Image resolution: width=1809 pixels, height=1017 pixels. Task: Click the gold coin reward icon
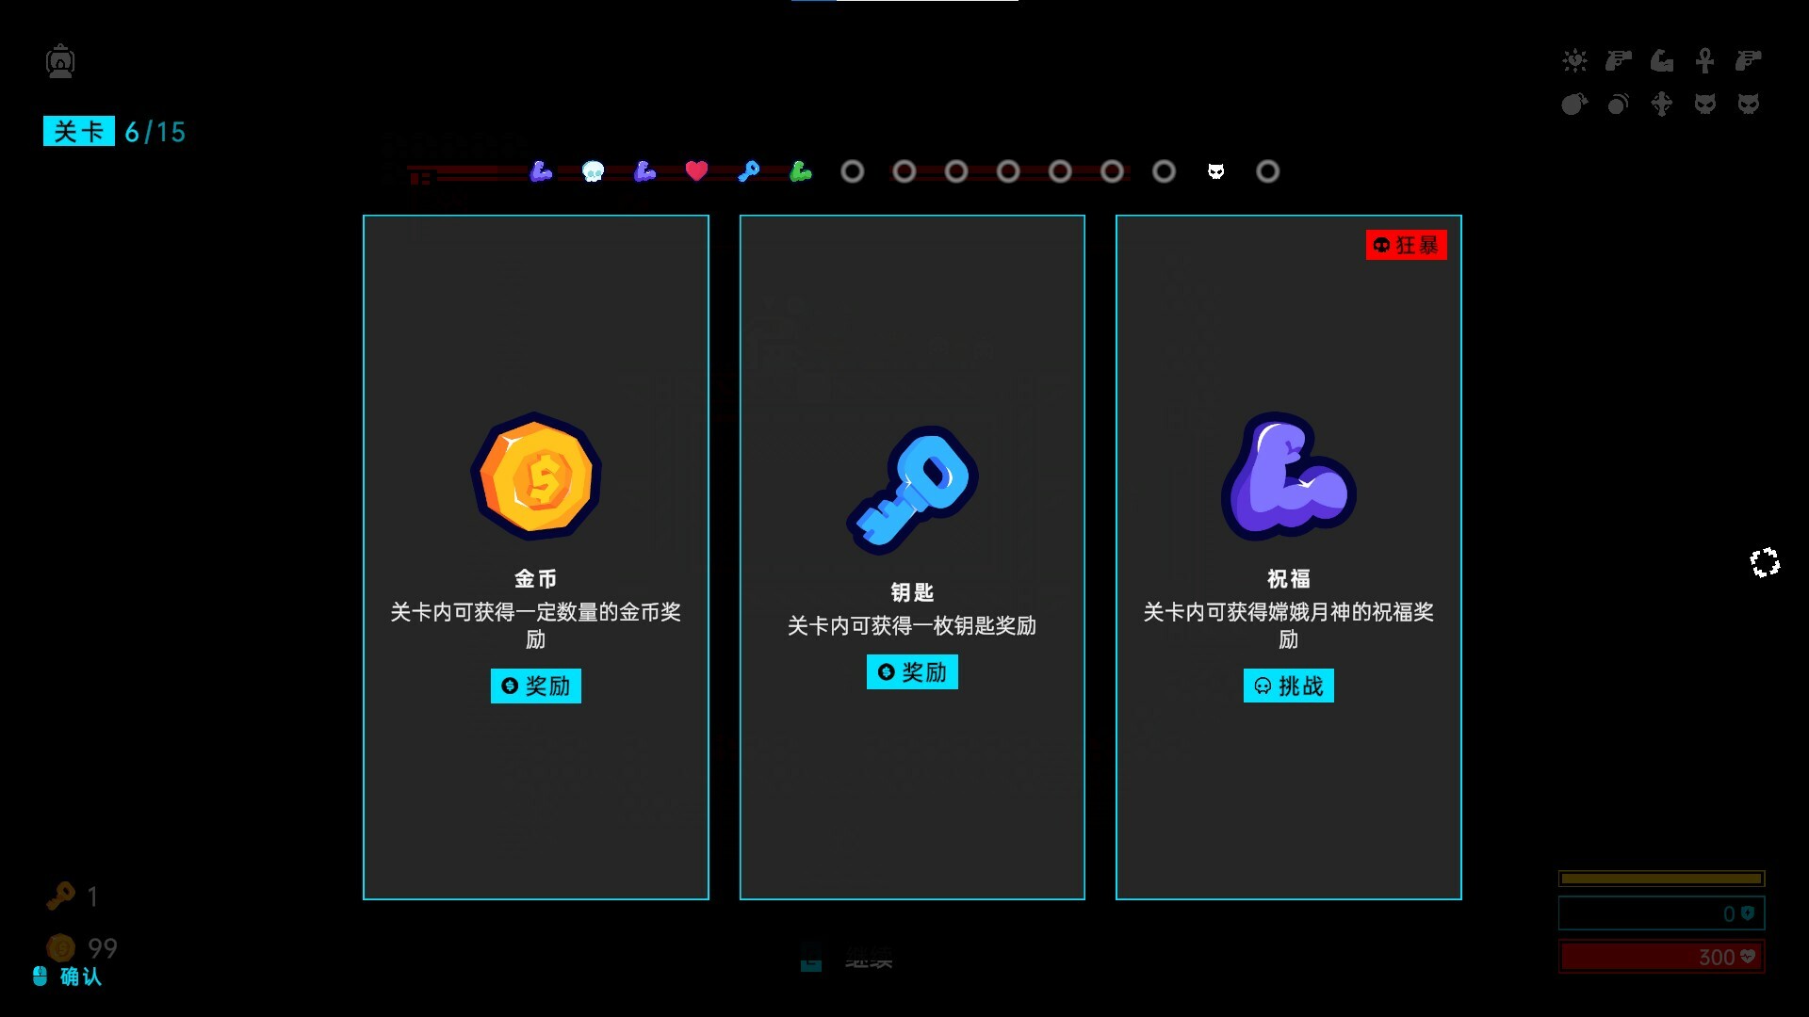pos(535,476)
